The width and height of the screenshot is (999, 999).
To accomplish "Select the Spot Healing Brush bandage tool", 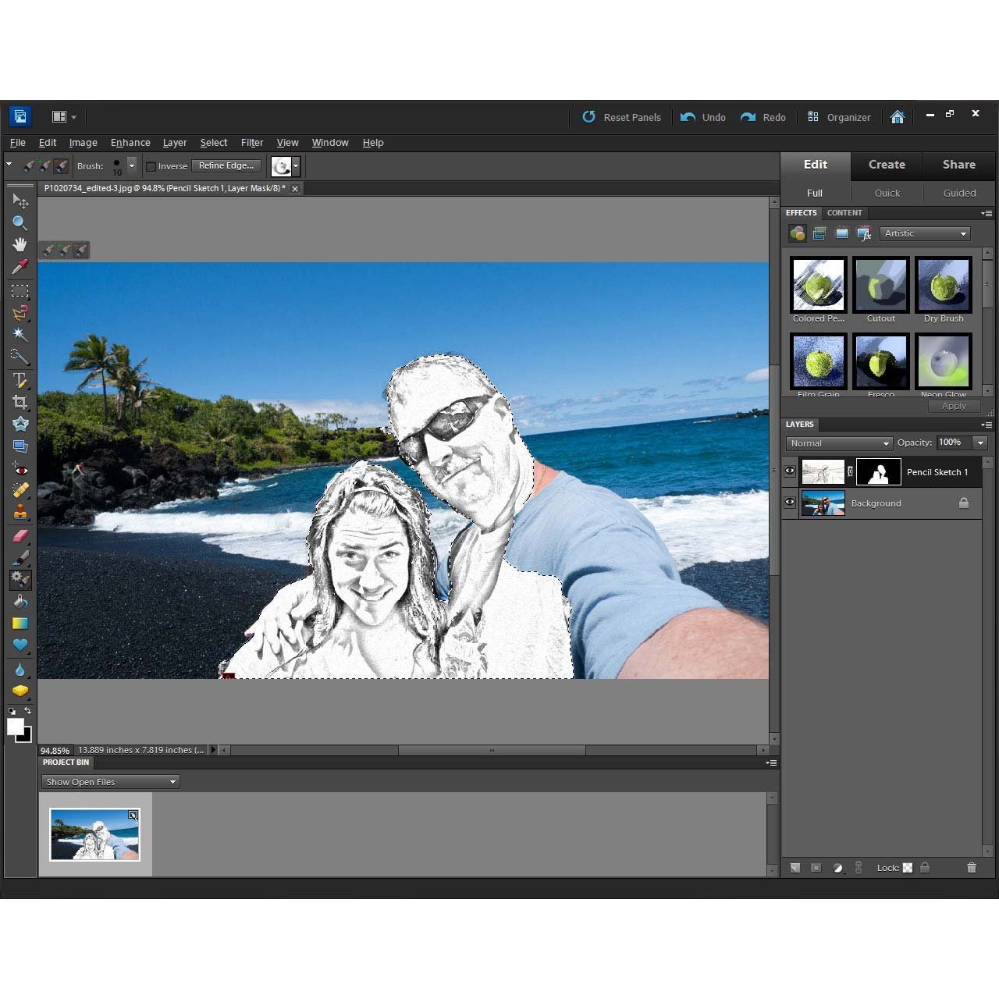I will click(20, 491).
